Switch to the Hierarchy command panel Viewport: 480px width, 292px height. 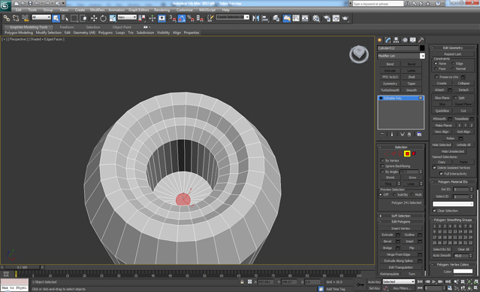pos(397,40)
